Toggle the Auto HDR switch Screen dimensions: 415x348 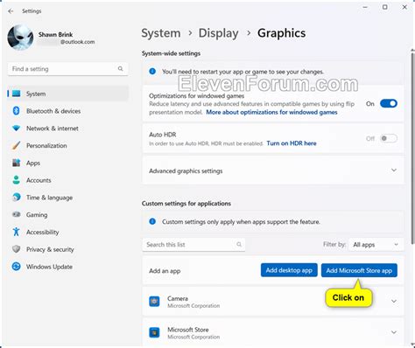point(389,138)
